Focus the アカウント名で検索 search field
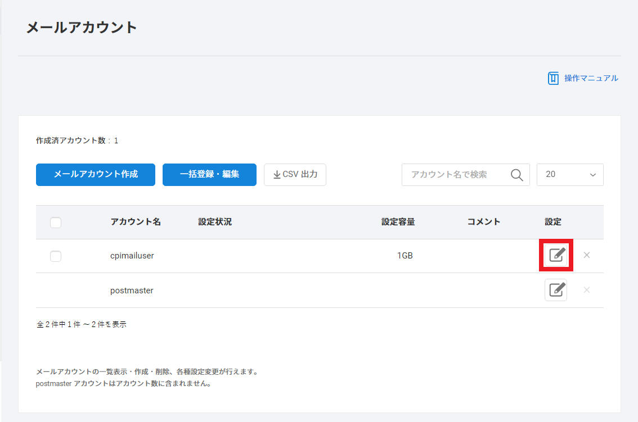Viewport: 638px width, 422px height. [456, 175]
